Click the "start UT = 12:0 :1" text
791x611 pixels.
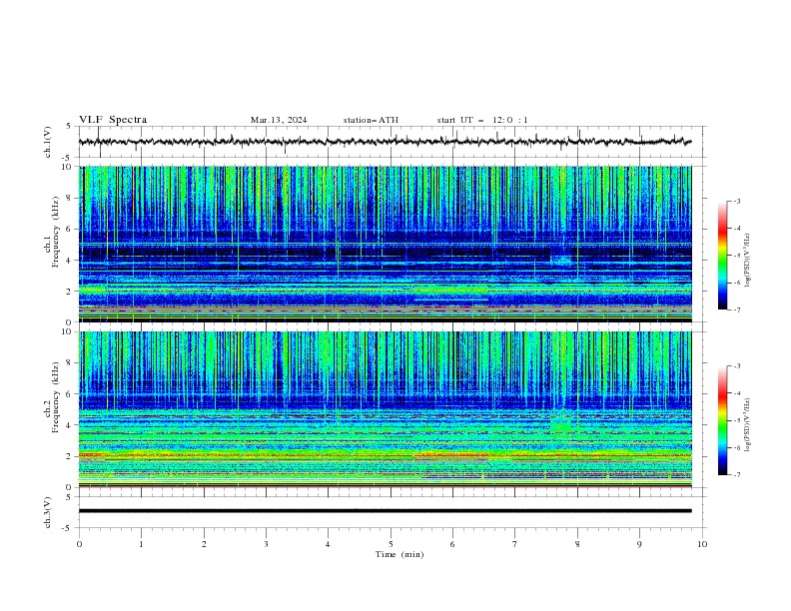click(x=482, y=120)
